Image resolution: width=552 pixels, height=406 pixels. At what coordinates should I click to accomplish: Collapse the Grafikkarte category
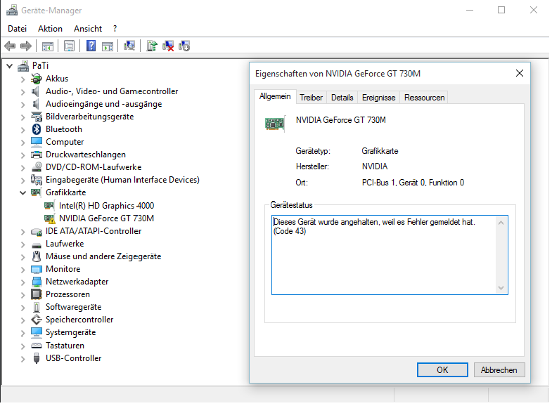[23, 192]
